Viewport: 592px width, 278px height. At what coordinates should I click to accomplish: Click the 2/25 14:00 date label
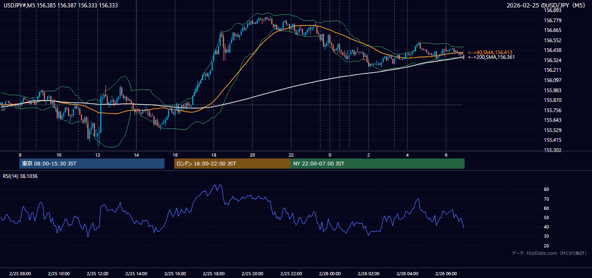[136, 274]
